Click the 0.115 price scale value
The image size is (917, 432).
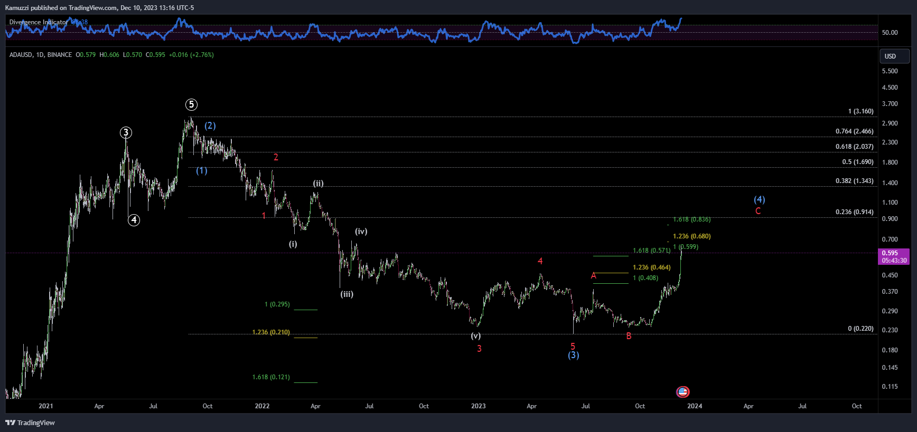point(890,387)
